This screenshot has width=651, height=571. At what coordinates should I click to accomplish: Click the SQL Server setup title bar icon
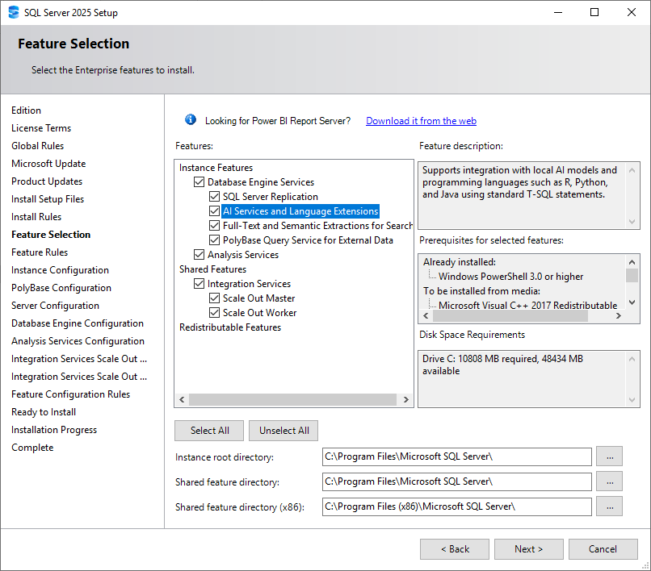(13, 12)
